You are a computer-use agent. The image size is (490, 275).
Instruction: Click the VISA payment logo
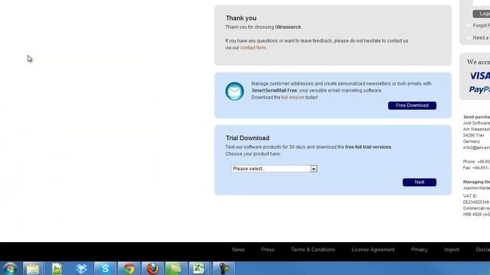479,76
